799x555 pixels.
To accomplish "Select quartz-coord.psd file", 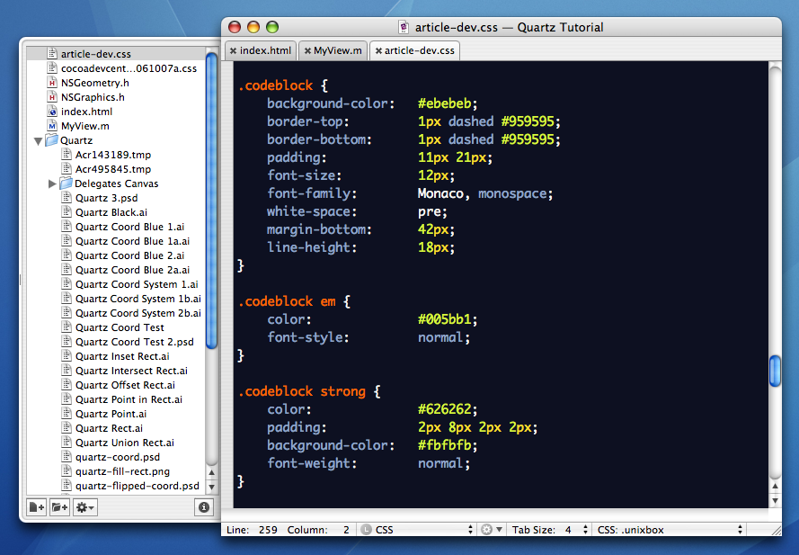I will [116, 457].
